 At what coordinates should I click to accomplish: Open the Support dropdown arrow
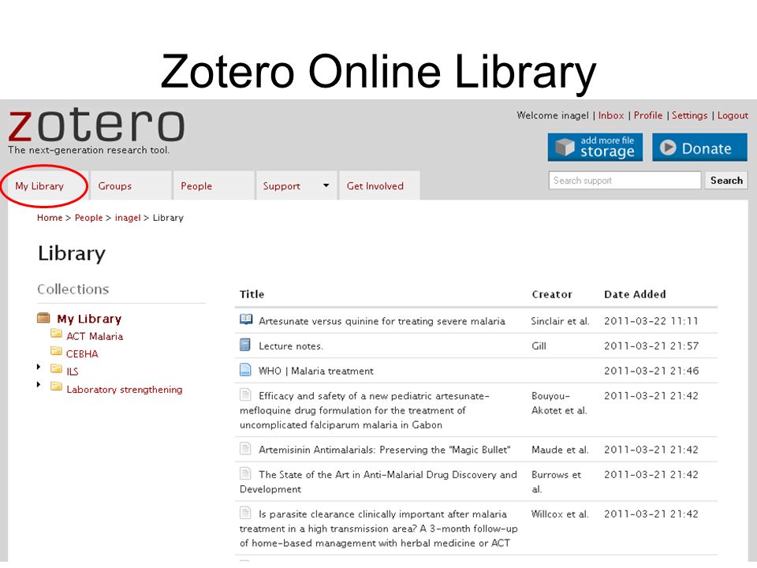[x=326, y=185]
